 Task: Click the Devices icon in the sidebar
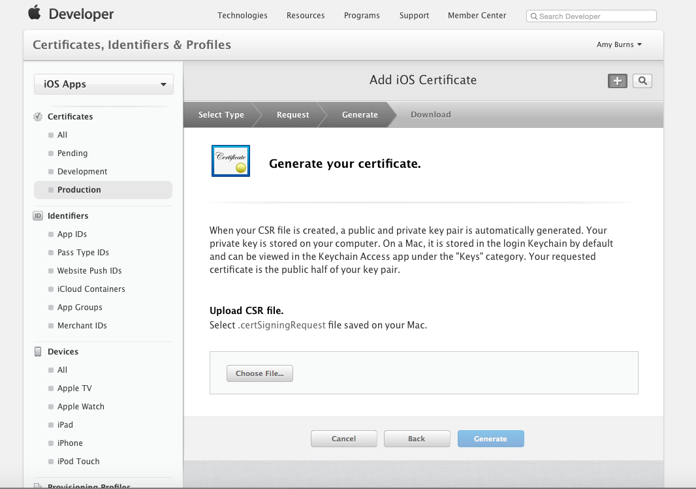pyautogui.click(x=37, y=351)
